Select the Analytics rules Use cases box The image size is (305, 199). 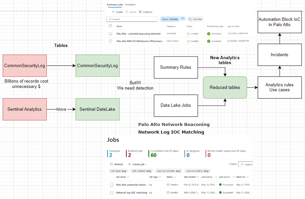(x=280, y=88)
